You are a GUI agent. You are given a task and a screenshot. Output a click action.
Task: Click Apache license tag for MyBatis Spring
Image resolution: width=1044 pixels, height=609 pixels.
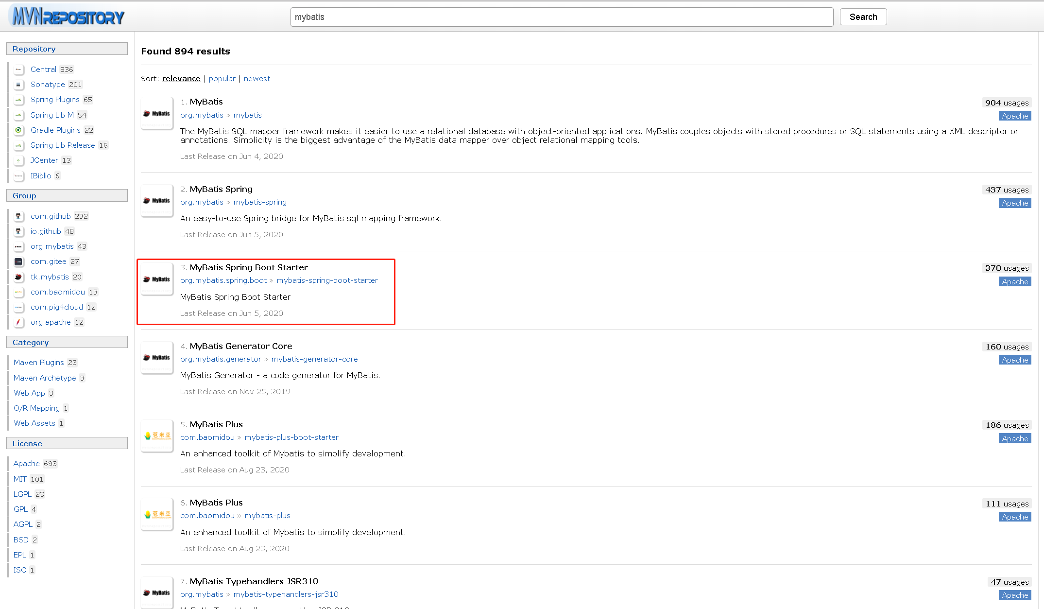click(x=1014, y=203)
